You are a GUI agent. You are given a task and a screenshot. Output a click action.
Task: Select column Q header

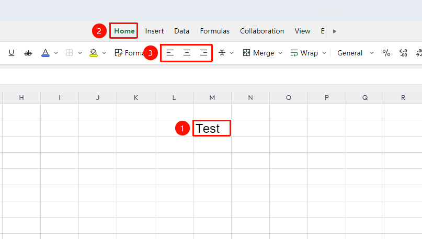(365, 97)
